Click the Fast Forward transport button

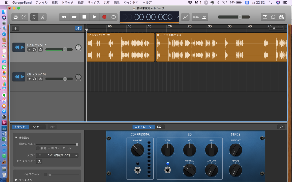(74, 17)
